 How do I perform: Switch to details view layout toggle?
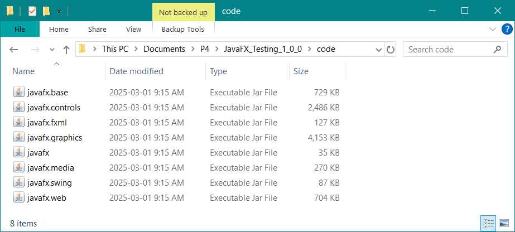point(488,224)
